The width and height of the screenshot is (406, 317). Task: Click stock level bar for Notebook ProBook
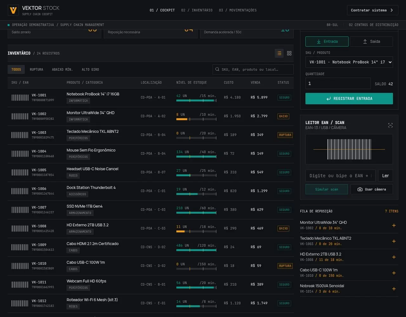pos(196,100)
